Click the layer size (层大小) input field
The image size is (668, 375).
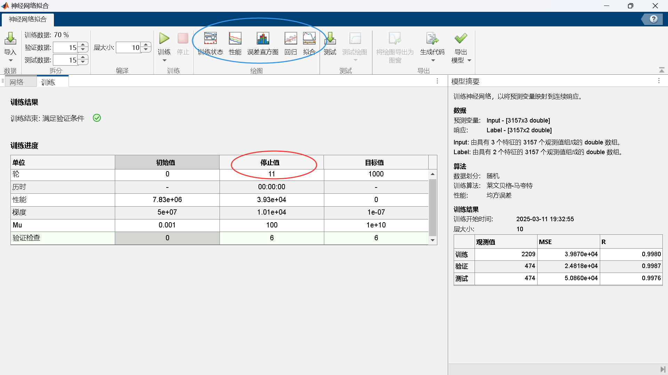pyautogui.click(x=128, y=48)
